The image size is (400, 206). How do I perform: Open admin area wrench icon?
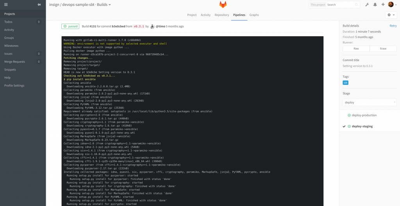tap(367, 5)
